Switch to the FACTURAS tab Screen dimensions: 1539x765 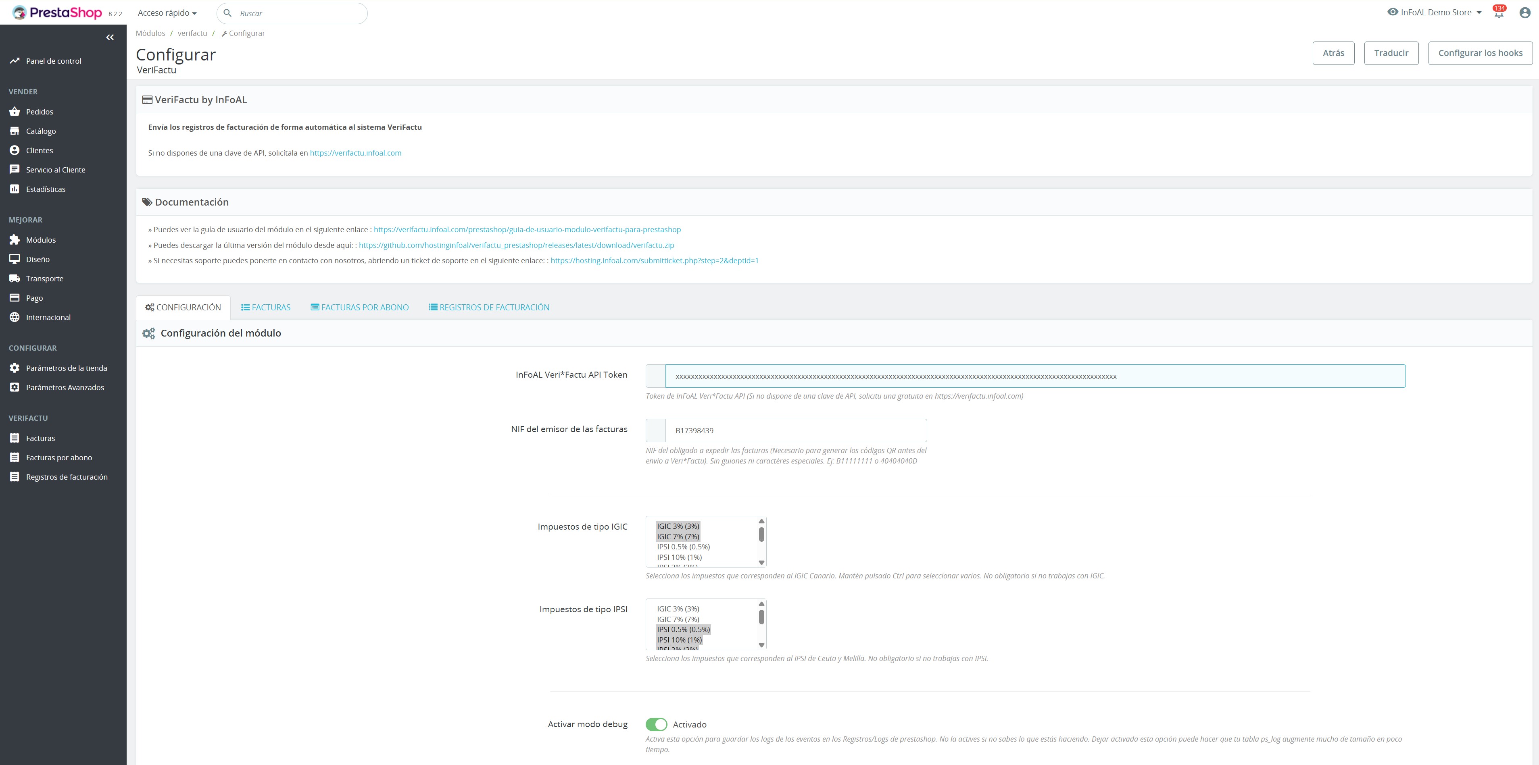pyautogui.click(x=266, y=308)
